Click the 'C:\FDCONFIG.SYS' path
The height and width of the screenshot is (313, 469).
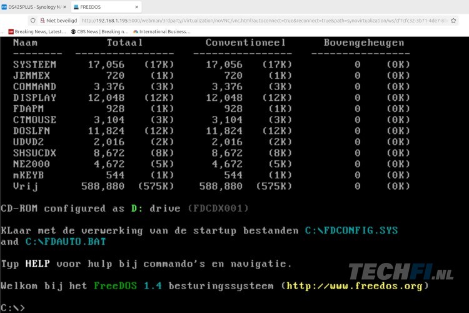(x=351, y=230)
